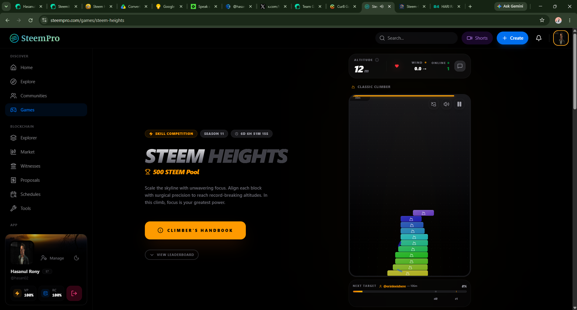This screenshot has width=577, height=310.
Task: Open a new browser tab
Action: (x=470, y=6)
